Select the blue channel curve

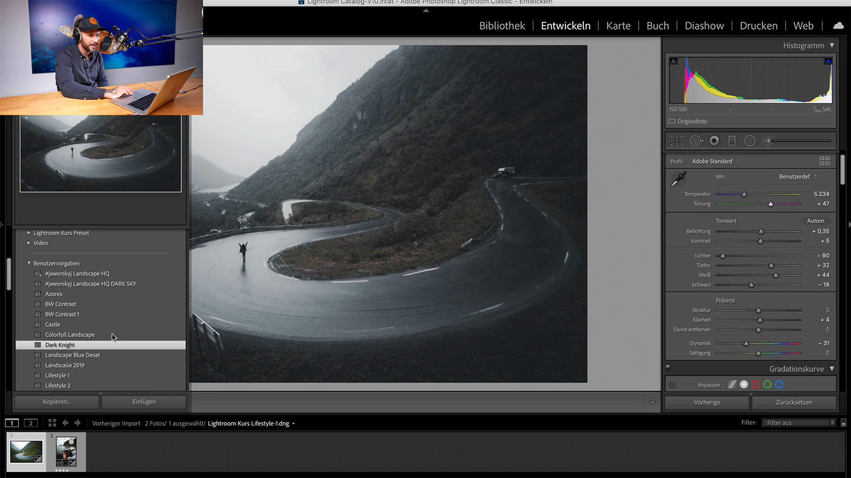(779, 385)
